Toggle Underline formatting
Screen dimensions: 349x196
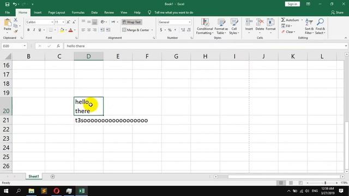click(40, 30)
